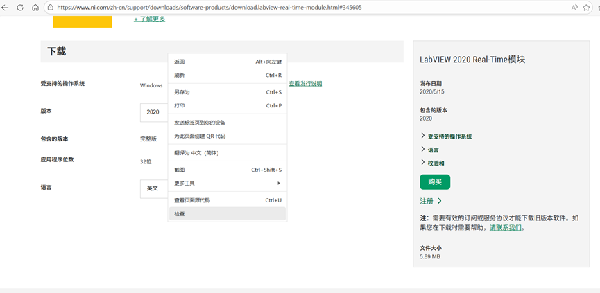Open 查看发行说明 link

(305, 84)
